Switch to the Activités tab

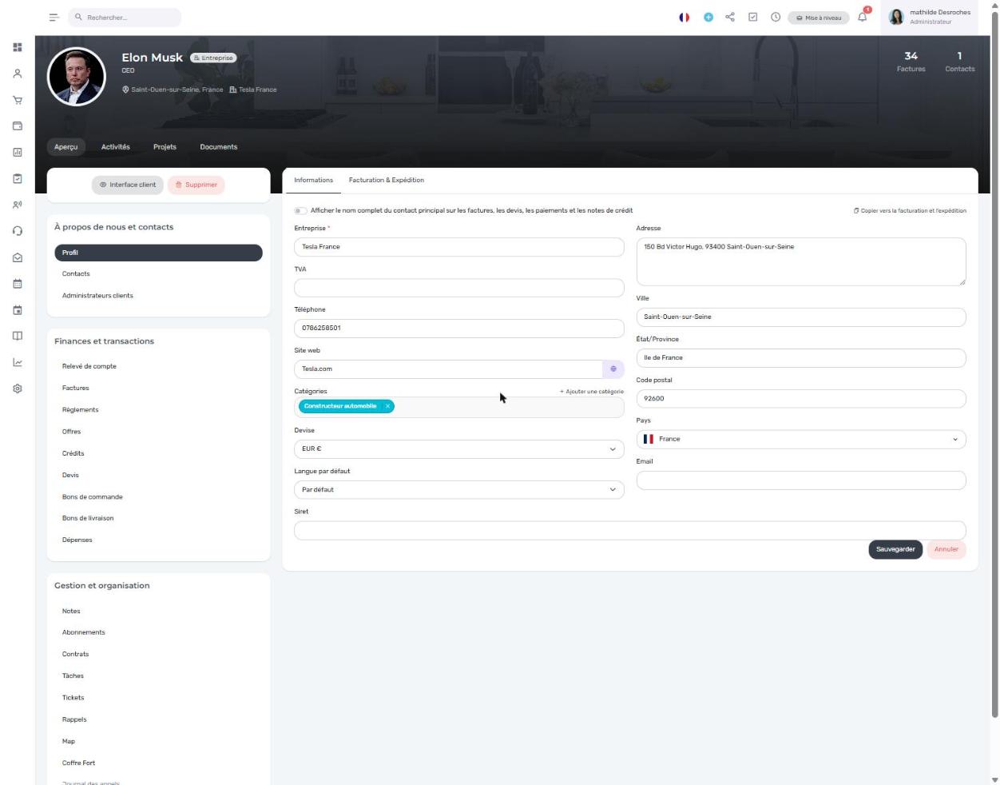(116, 147)
